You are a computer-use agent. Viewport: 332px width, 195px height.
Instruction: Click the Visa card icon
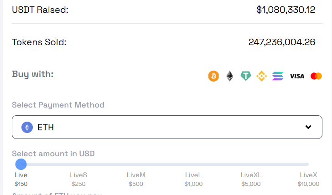[x=297, y=76]
